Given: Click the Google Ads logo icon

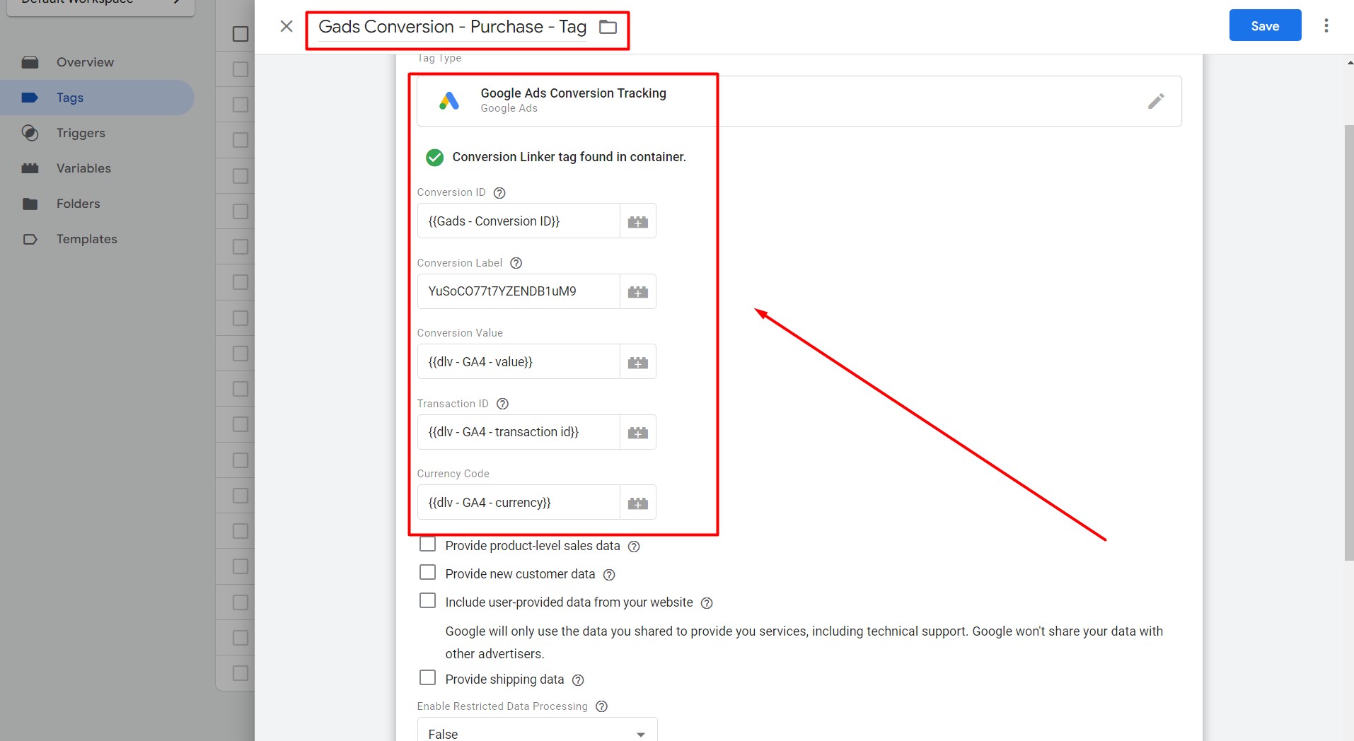Looking at the screenshot, I should (x=449, y=101).
